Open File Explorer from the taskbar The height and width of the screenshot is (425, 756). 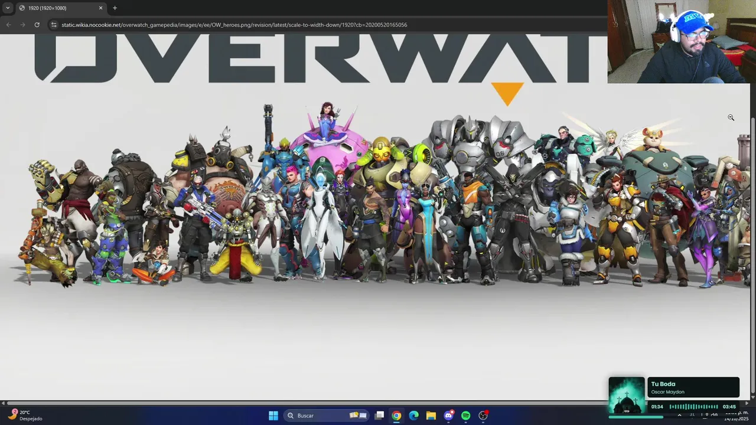pyautogui.click(x=431, y=416)
